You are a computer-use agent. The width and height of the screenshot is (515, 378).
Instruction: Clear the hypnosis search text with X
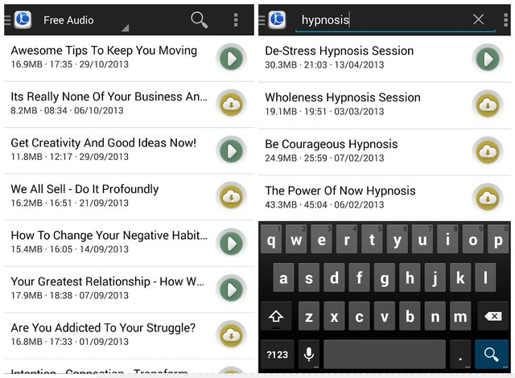(478, 19)
